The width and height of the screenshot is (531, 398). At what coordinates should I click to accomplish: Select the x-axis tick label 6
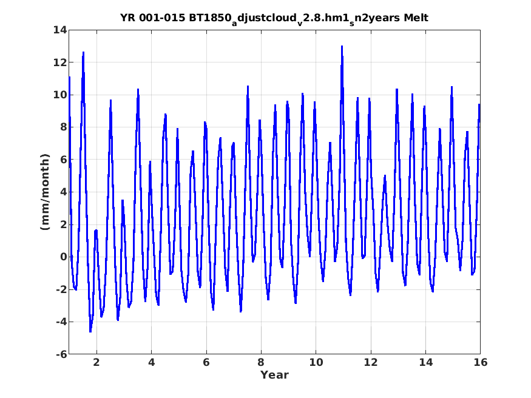point(206,362)
